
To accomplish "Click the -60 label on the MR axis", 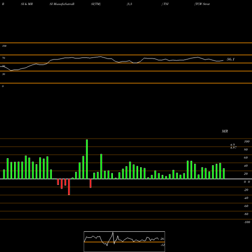I will [246, 206].
